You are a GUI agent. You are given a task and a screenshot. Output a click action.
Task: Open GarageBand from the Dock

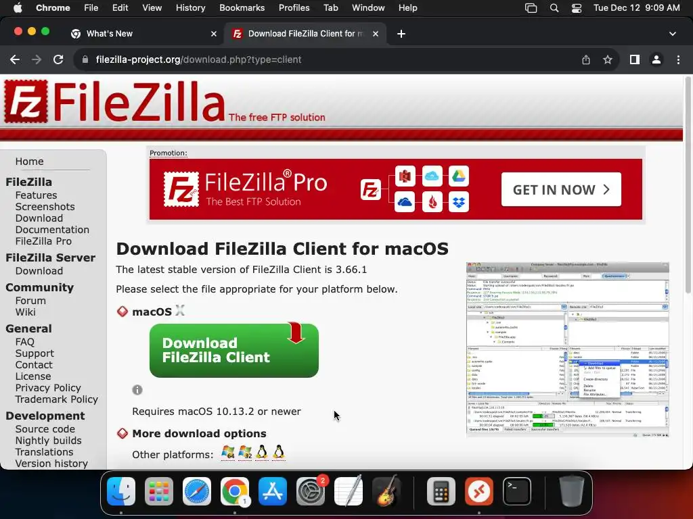point(386,491)
